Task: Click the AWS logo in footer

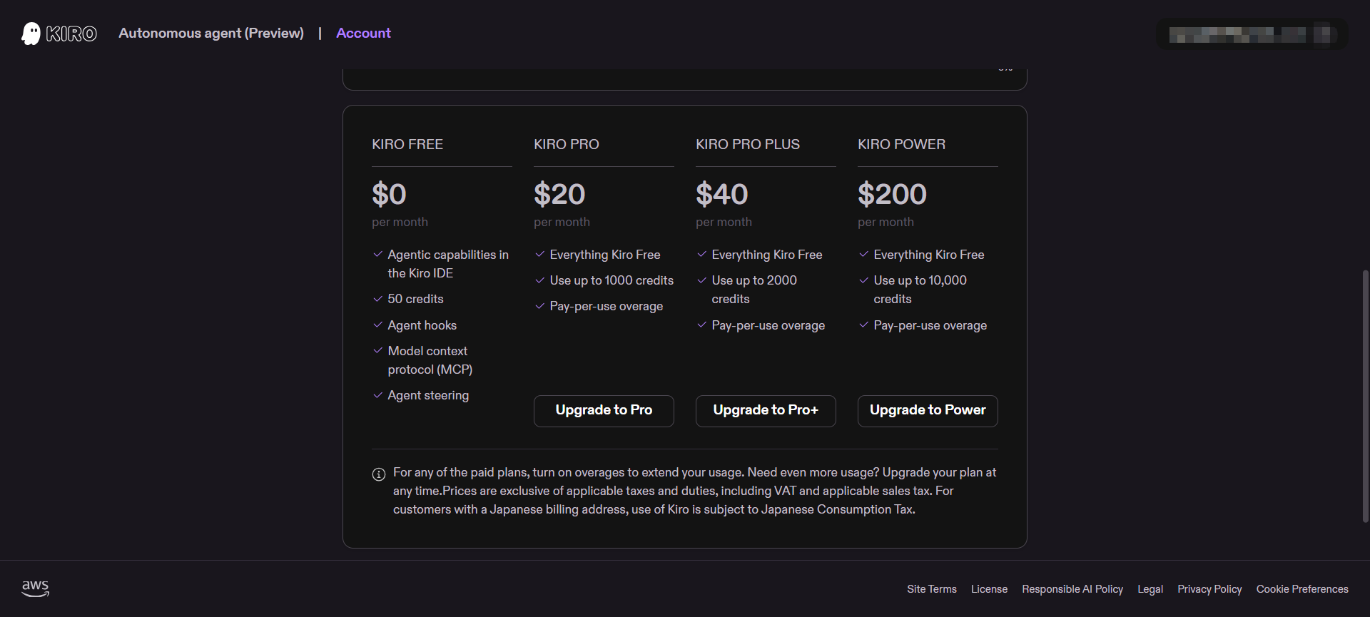Action: click(x=35, y=588)
